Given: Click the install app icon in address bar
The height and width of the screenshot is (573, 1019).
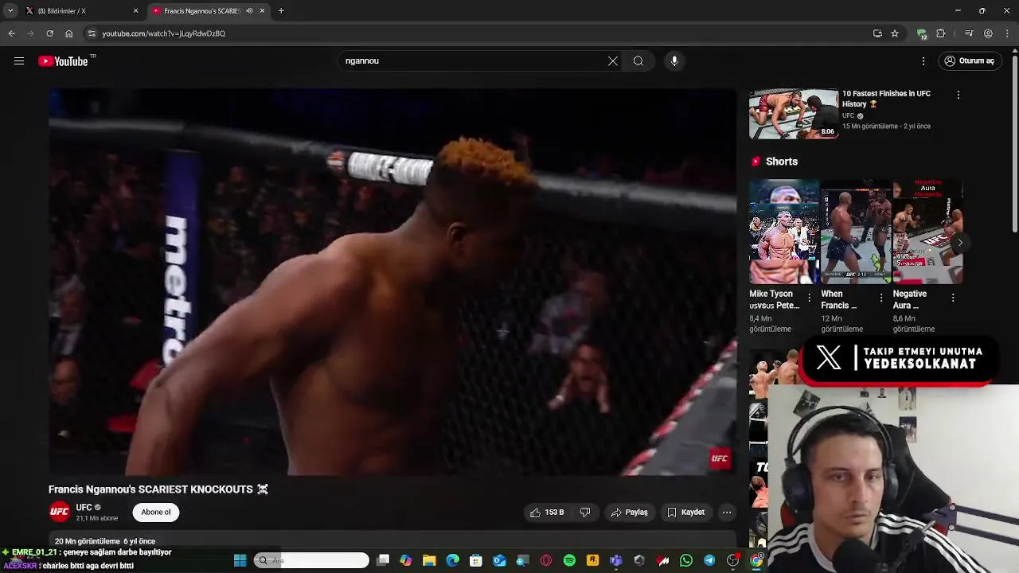Looking at the screenshot, I should coord(877,33).
